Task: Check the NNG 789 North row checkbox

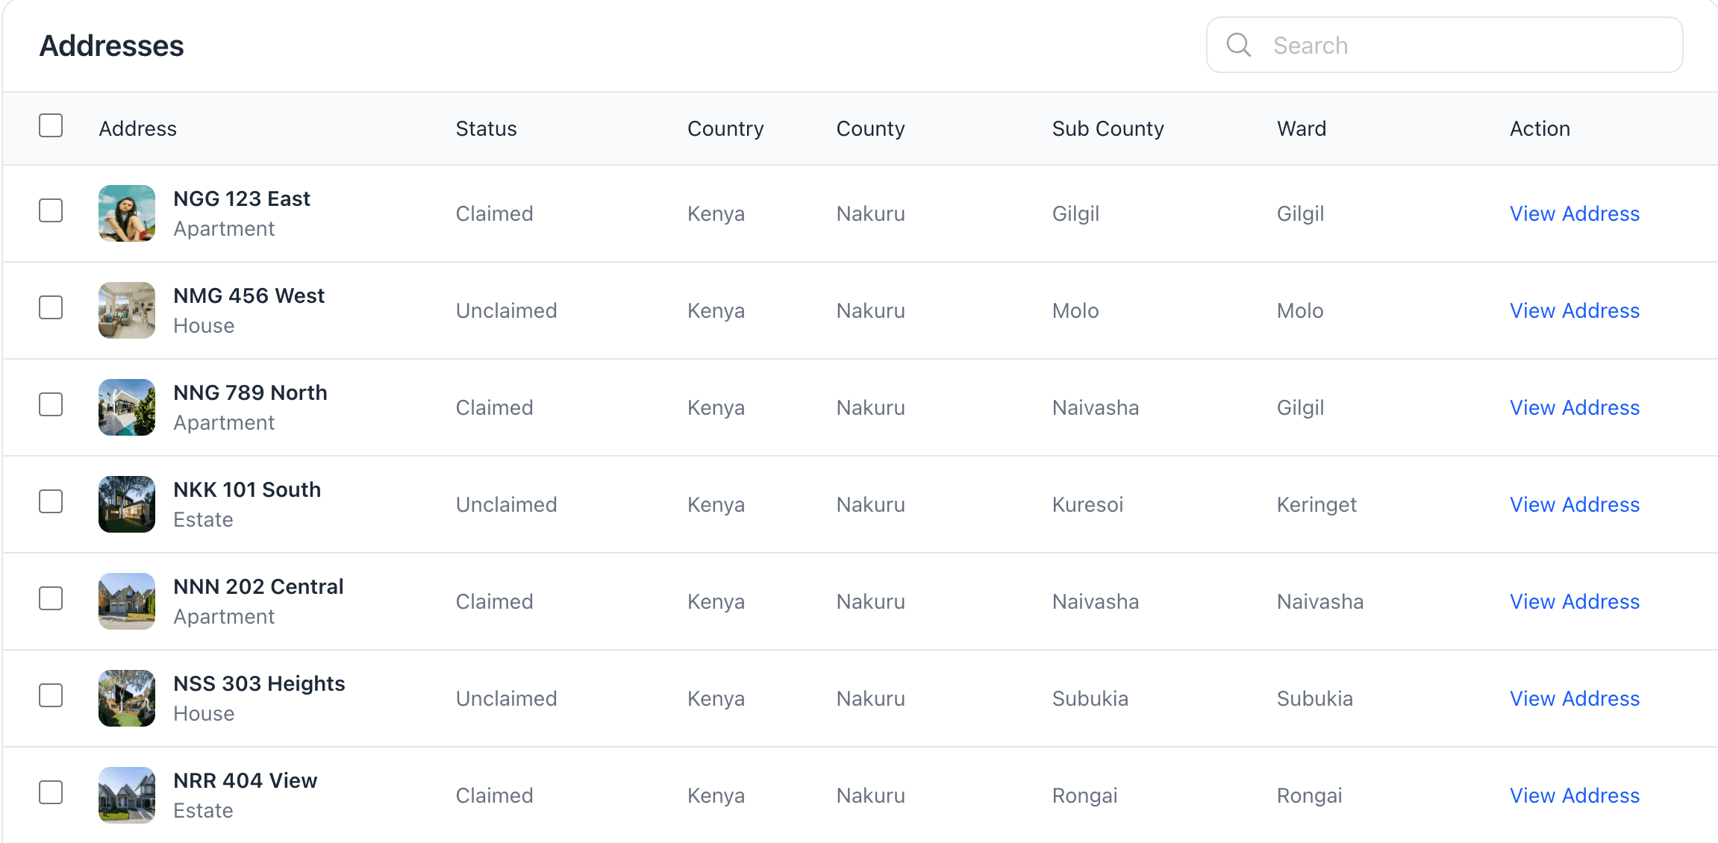Action: coord(51,404)
